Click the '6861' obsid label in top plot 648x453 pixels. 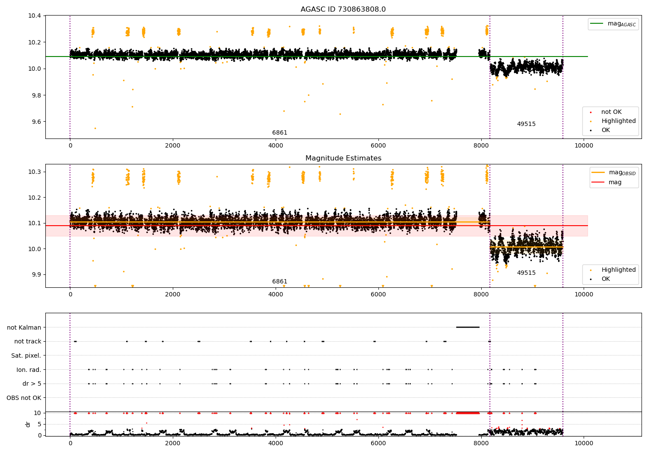tap(280, 133)
